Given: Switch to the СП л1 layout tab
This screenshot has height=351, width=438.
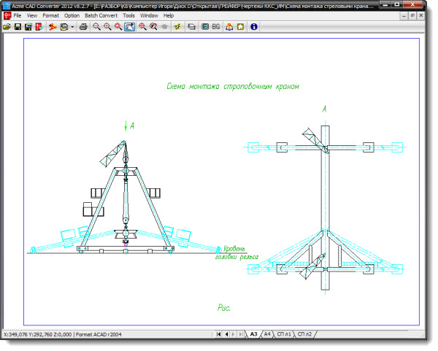Looking at the screenshot, I should point(284,334).
